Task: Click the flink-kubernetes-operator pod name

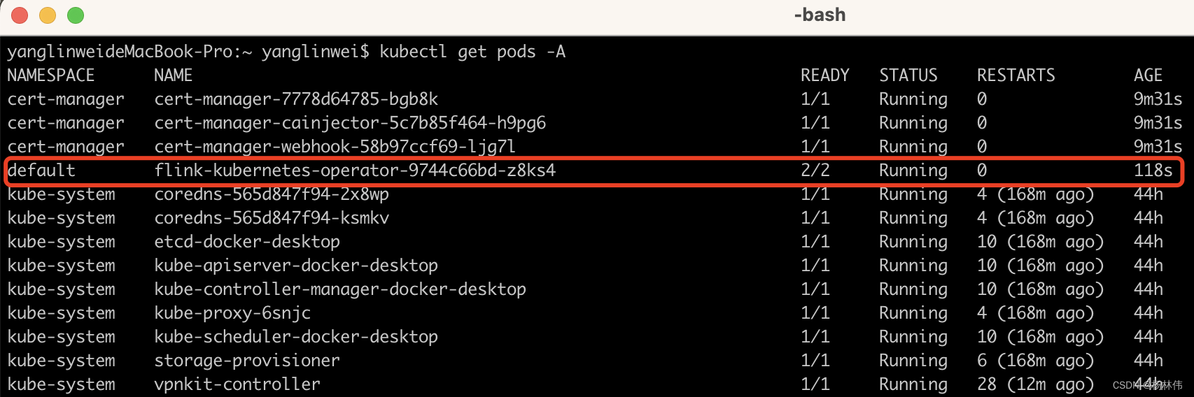Action: point(355,171)
